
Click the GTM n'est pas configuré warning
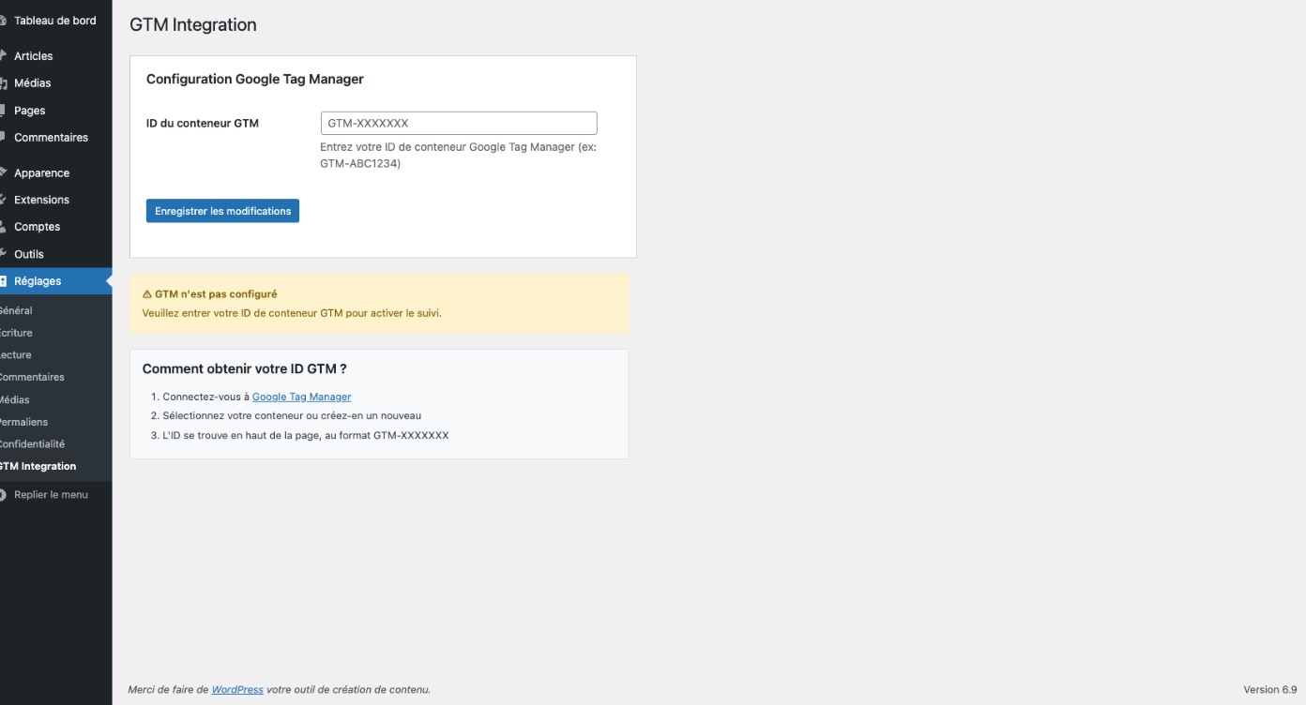tap(209, 294)
